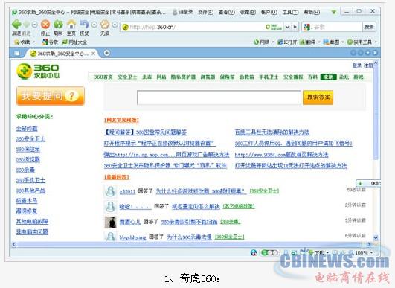Click the Restore (恢复) undo arrow icon
Viewport: 395px width, 288px height.
point(84,25)
